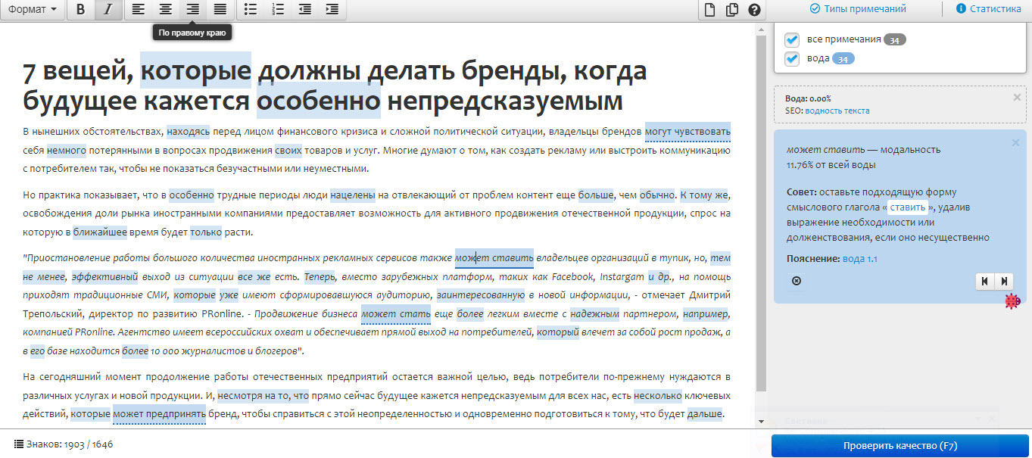This screenshot has width=1032, height=458.
Task: Click the blue 'вода' count badge 34
Action: tap(843, 59)
